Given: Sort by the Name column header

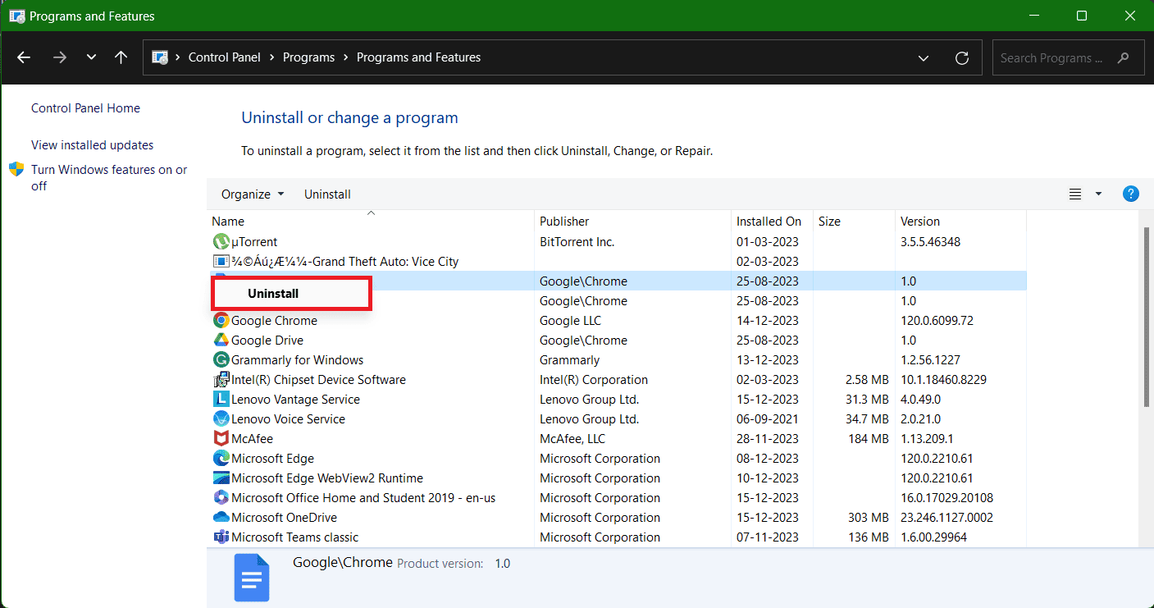Looking at the screenshot, I should [x=371, y=222].
